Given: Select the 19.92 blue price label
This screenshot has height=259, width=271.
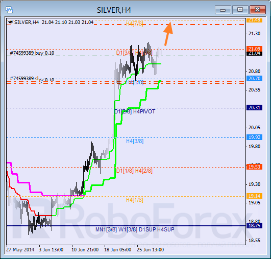Looking at the screenshot, I should [254, 137].
